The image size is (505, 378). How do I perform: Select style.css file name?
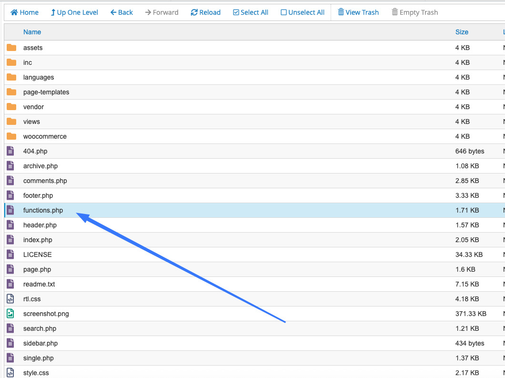[36, 373]
